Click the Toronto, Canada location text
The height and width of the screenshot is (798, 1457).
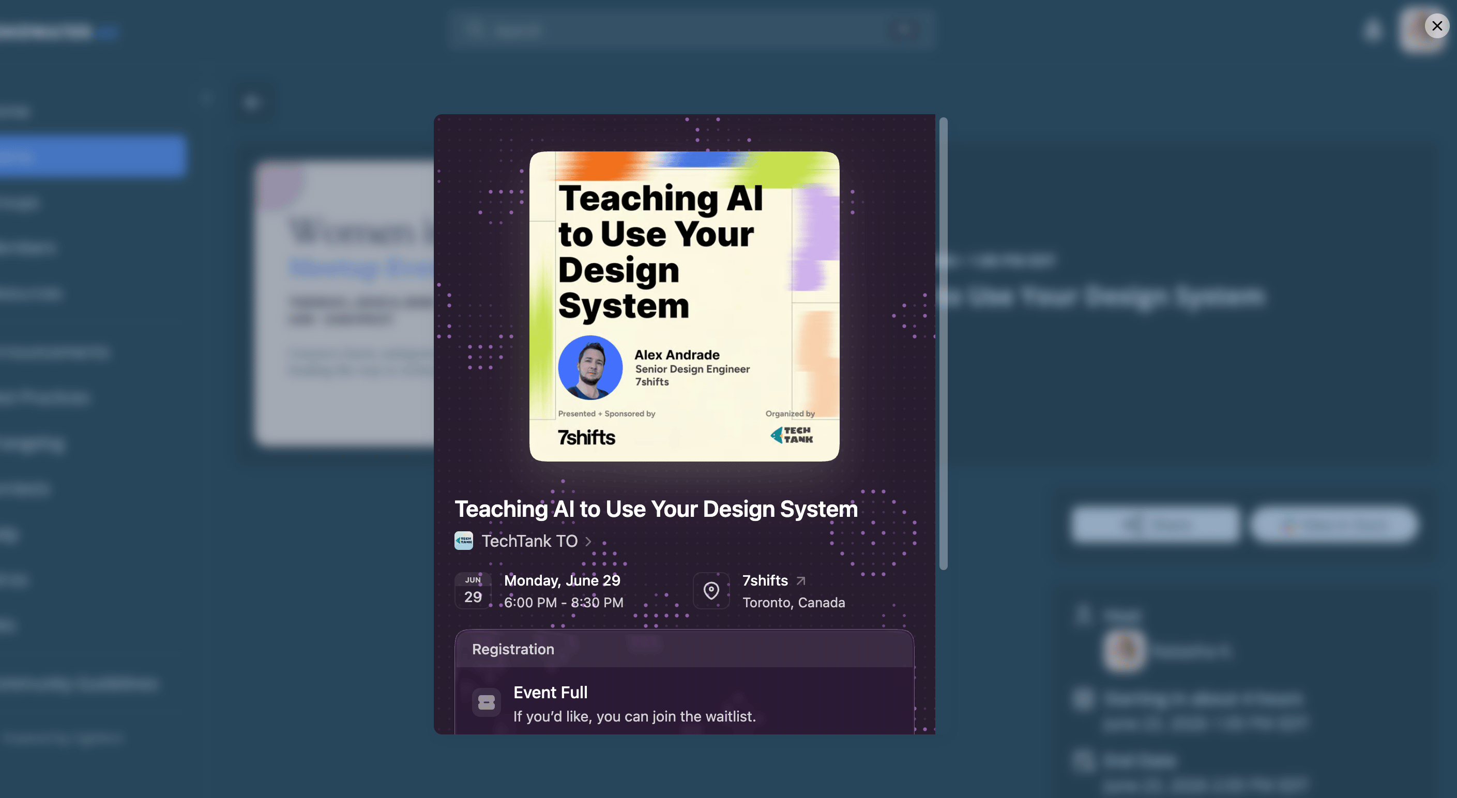pyautogui.click(x=794, y=603)
